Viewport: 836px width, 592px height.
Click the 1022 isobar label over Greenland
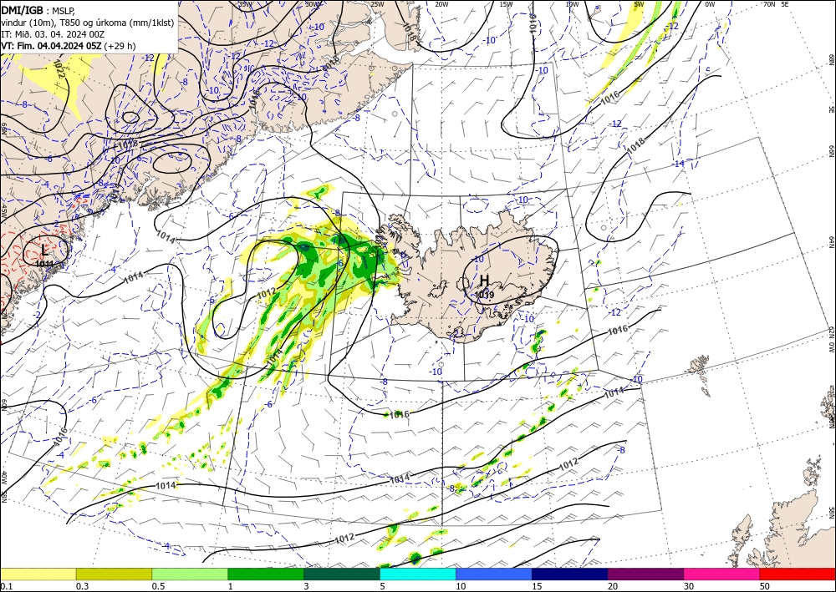59,69
